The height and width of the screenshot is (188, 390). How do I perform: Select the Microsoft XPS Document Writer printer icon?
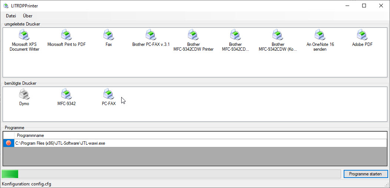tap(24, 36)
